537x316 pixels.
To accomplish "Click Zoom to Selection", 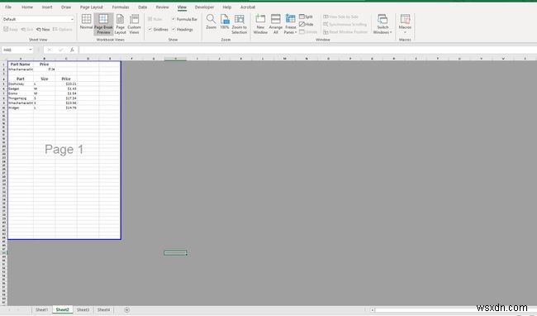I will 239,24.
